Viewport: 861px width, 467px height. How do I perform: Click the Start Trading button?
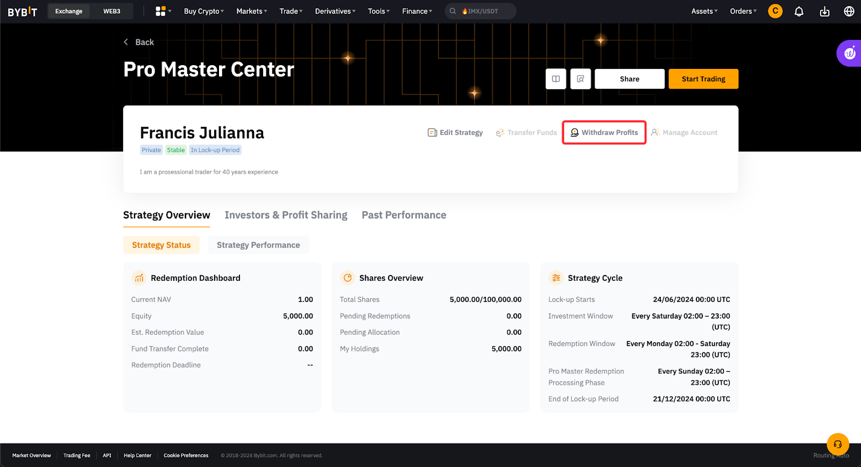point(703,79)
